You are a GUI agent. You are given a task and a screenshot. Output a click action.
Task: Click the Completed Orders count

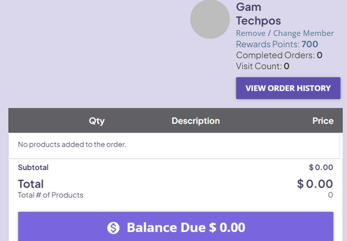click(319, 55)
